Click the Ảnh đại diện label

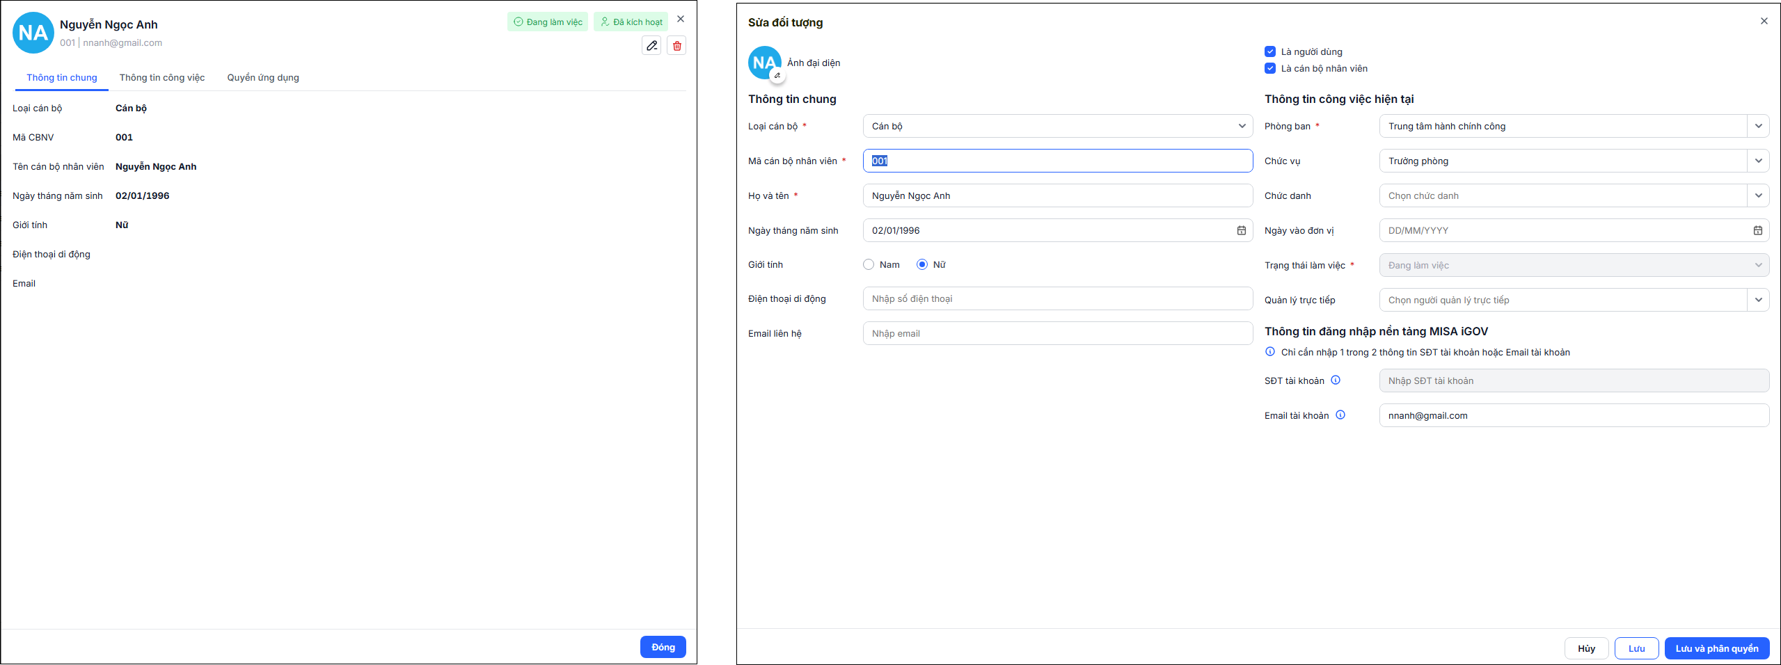coord(814,63)
